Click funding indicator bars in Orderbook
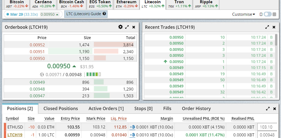The image size is (281, 138). coord(93,74)
